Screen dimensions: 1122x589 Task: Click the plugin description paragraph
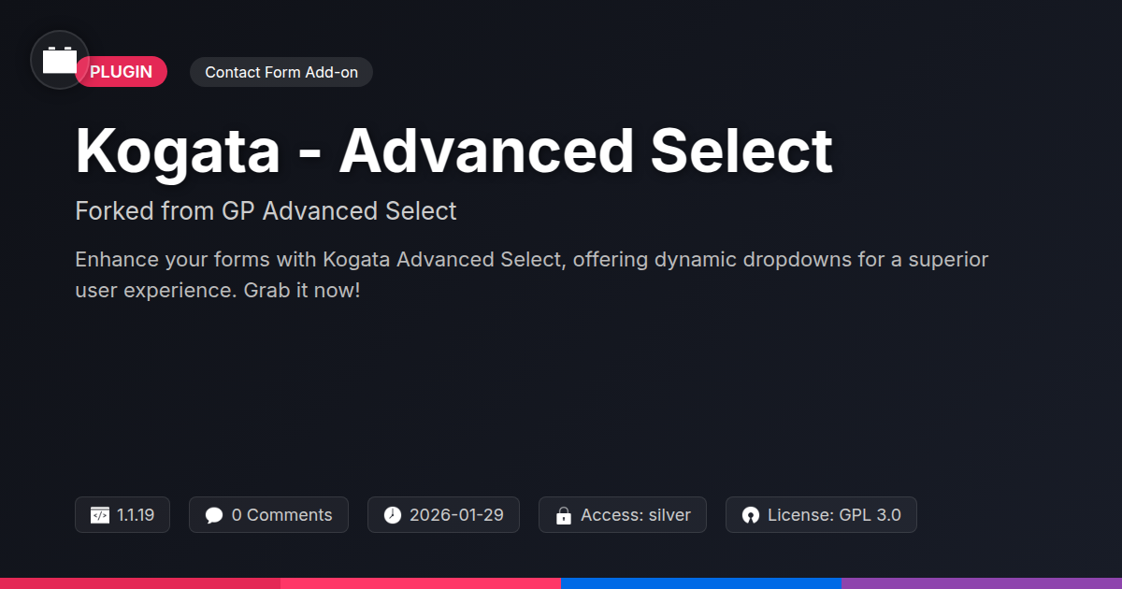532,275
